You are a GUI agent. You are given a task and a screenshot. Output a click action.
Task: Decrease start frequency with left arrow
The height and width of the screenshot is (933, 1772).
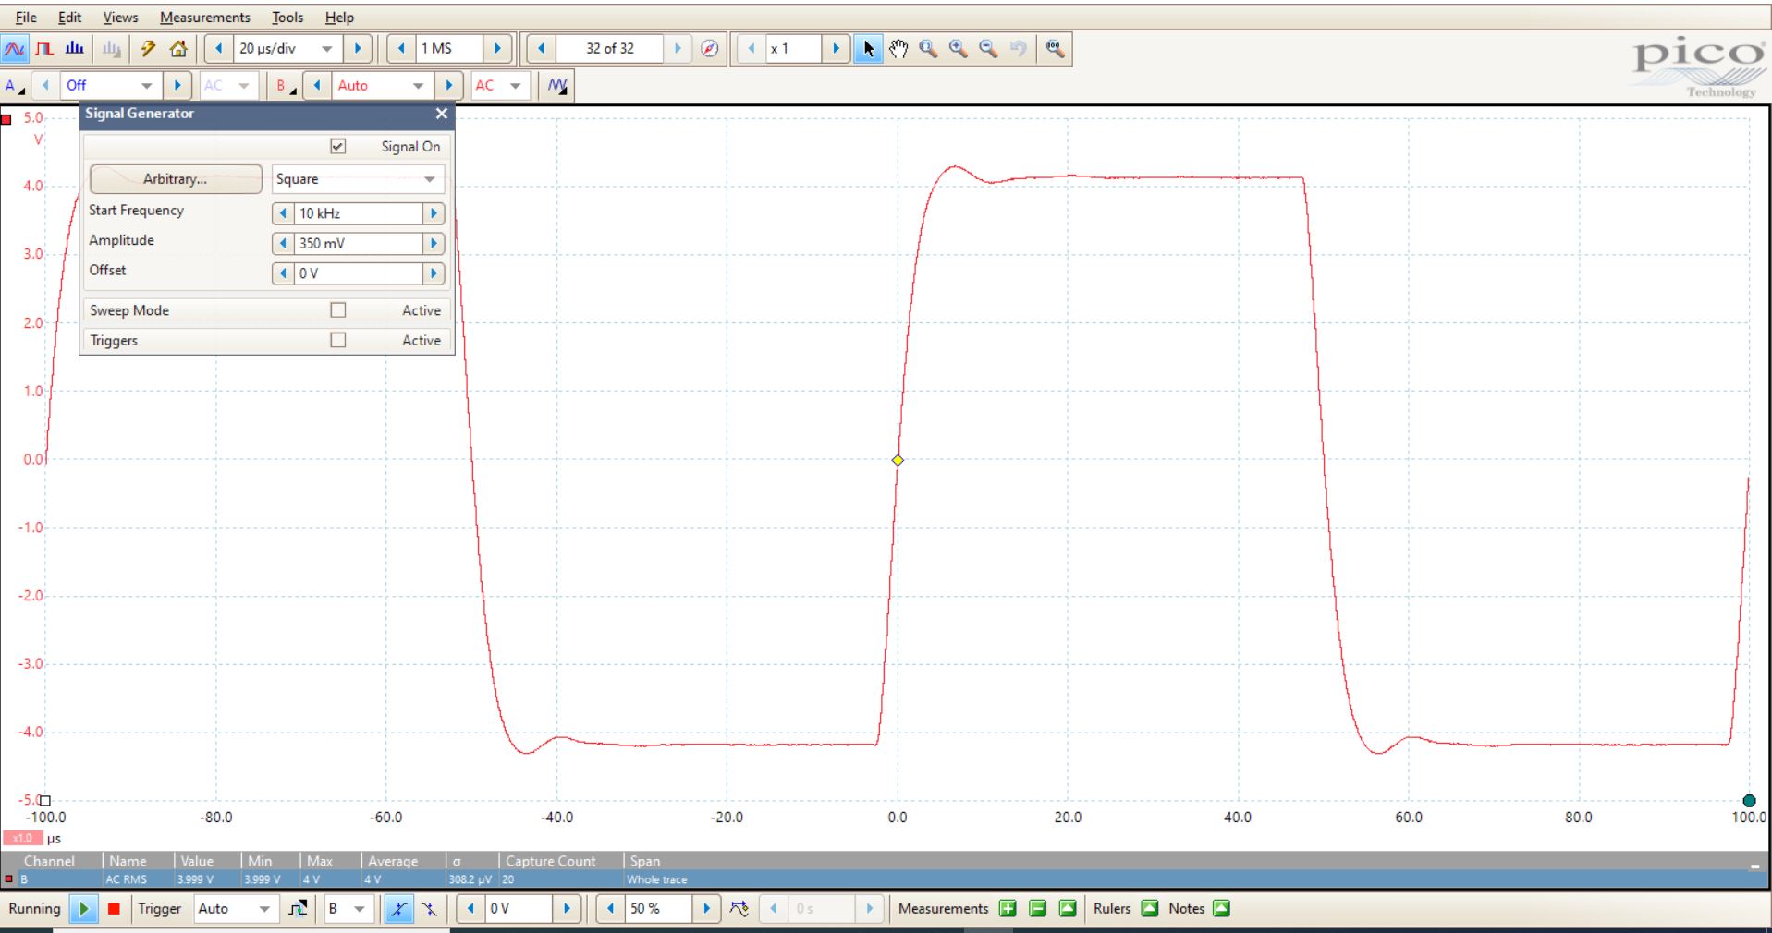283,213
